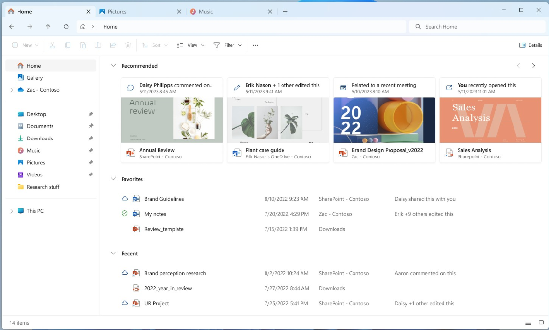The image size is (549, 330).
Task: Unpin Desktop pin icon in sidebar
Action: tap(91, 114)
